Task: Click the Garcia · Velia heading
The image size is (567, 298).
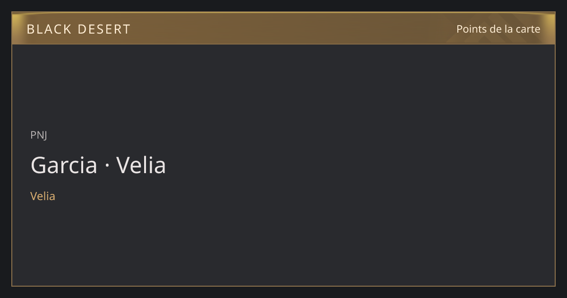Action: 98,165
